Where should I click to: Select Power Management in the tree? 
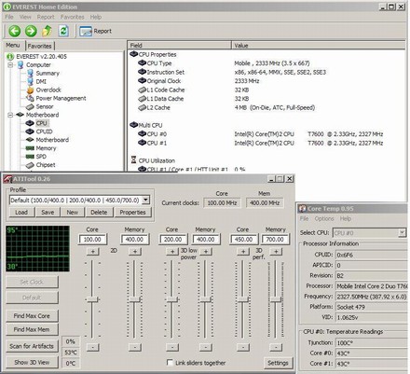pyautogui.click(x=61, y=98)
